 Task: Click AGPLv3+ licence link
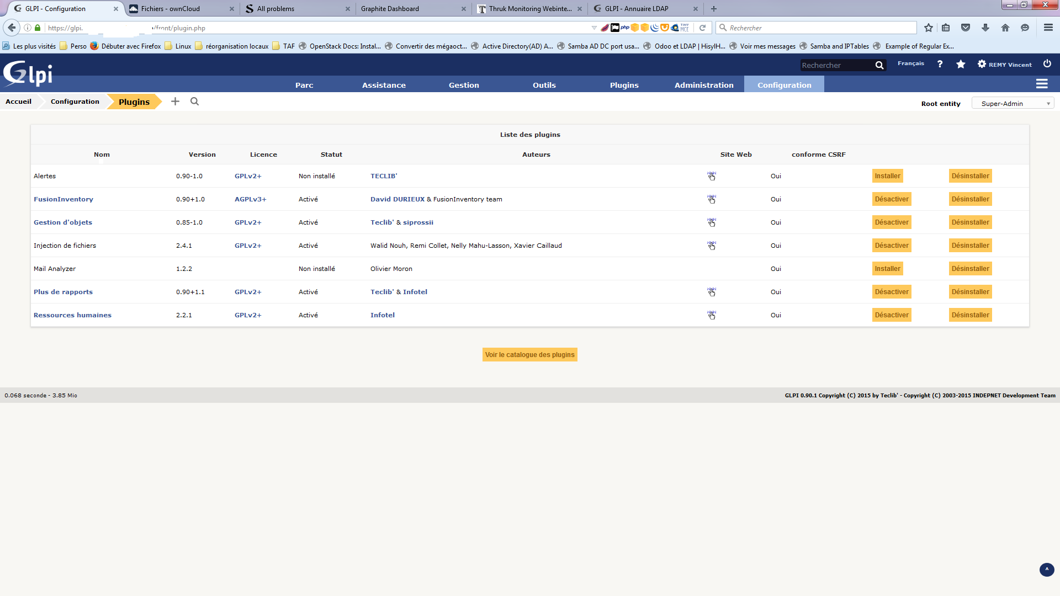tap(250, 199)
